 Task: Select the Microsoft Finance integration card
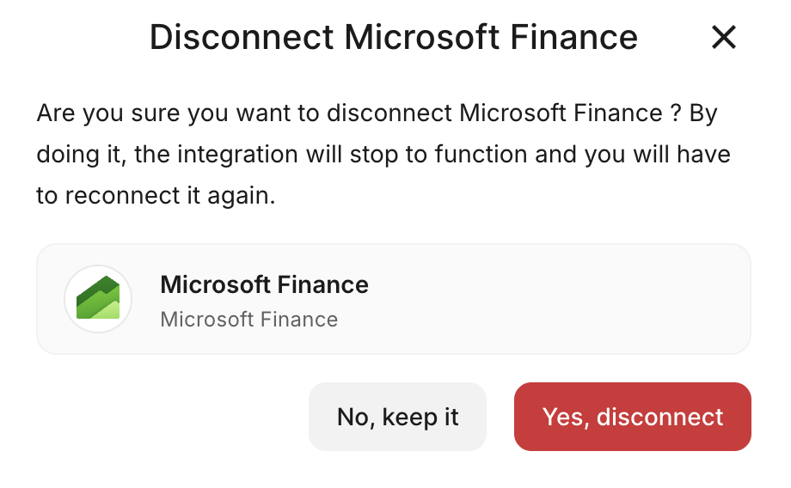(394, 299)
